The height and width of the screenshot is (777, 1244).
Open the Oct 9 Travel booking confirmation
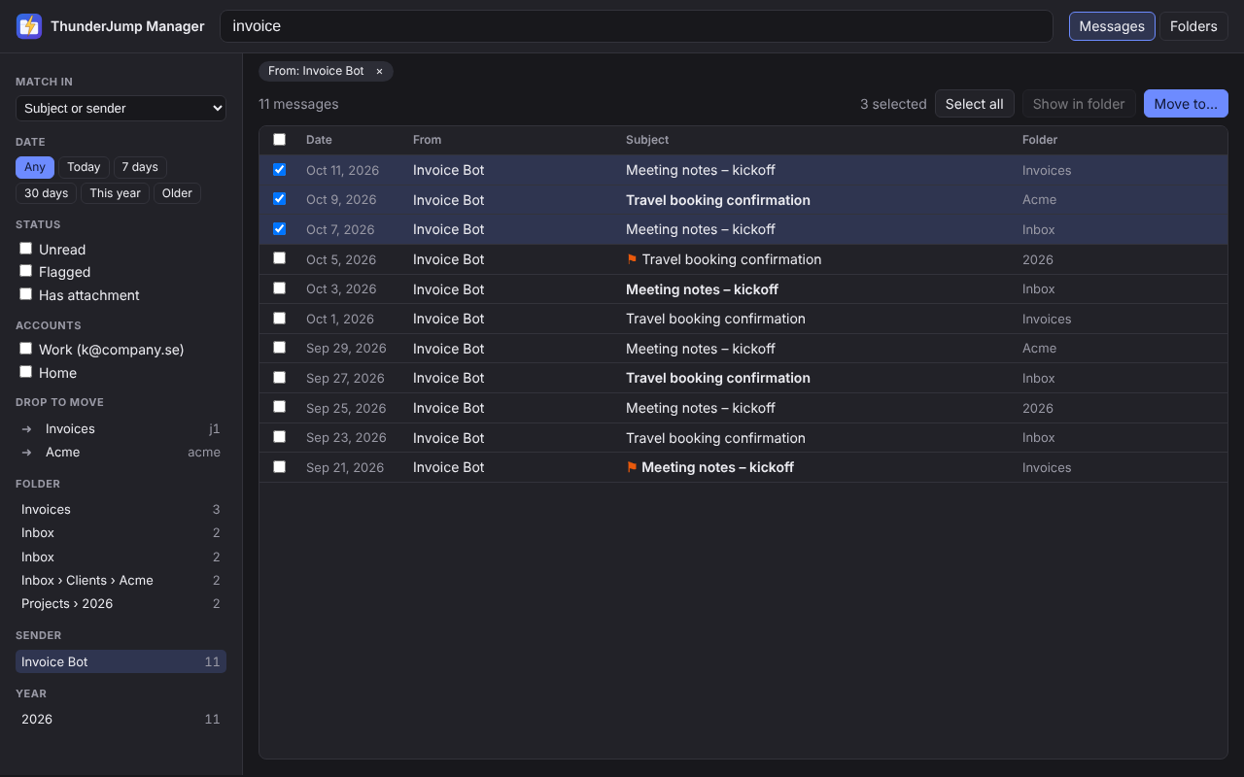(718, 200)
